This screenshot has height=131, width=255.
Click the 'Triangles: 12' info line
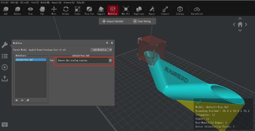pos(205,115)
